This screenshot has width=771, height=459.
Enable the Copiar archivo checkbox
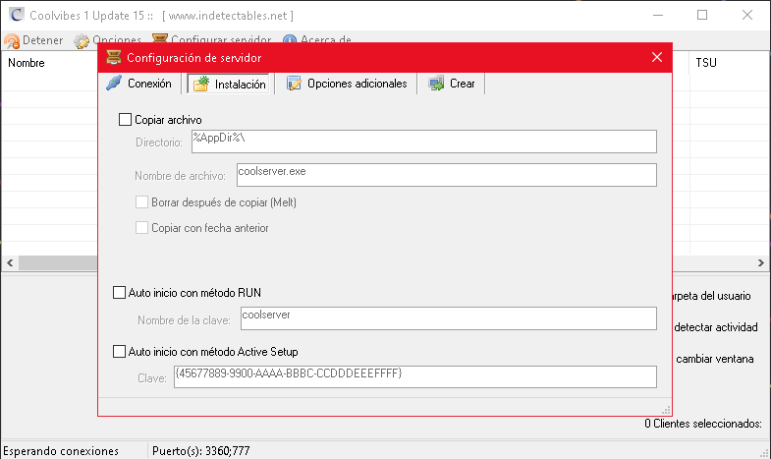point(125,120)
